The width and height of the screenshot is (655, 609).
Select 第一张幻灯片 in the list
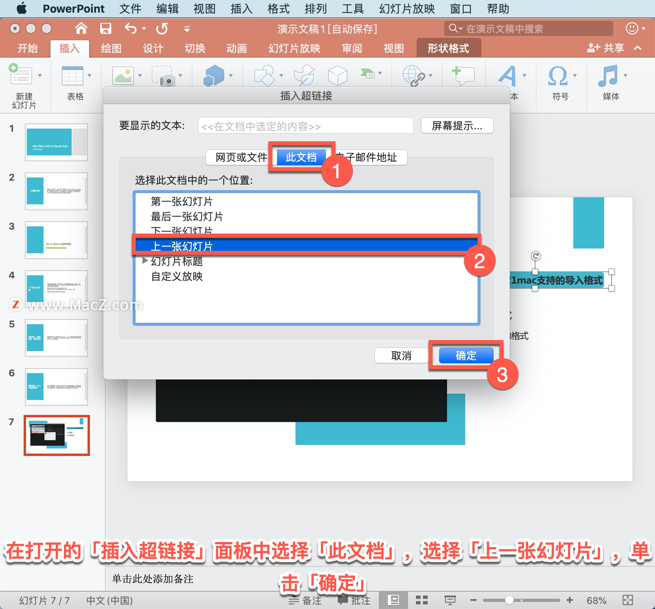click(306, 202)
